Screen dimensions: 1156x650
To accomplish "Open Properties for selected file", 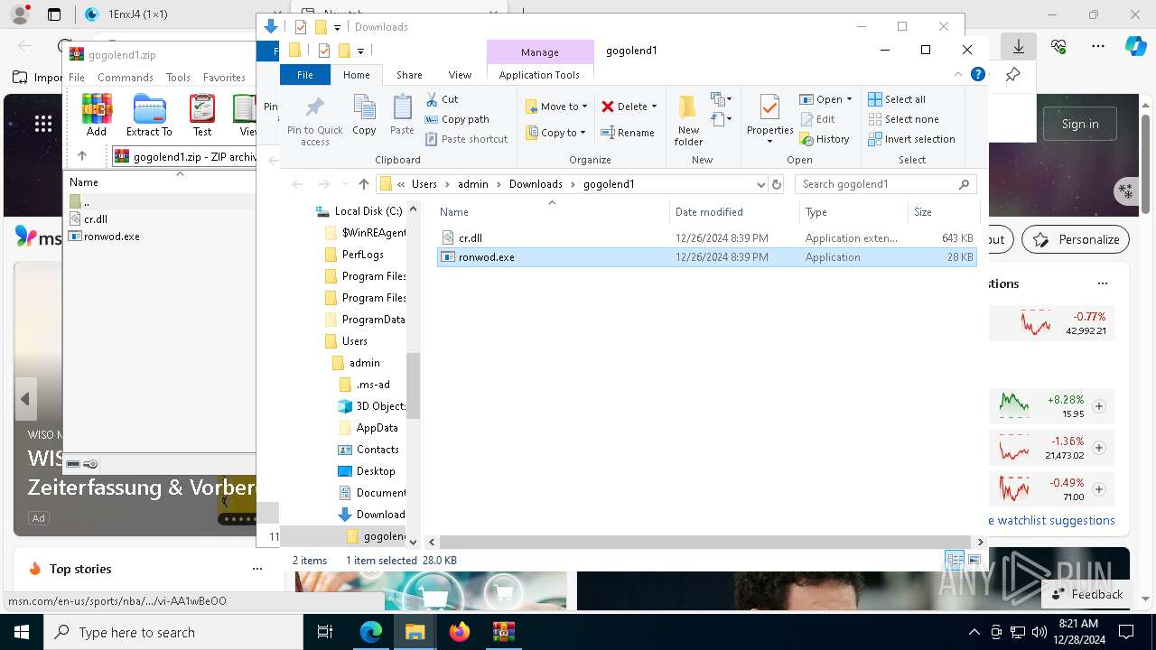I will (x=769, y=121).
